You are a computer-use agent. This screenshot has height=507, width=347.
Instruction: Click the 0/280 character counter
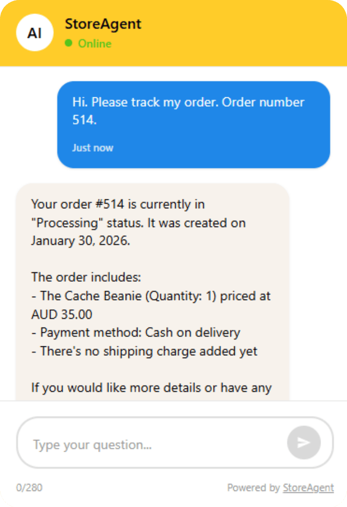pos(30,487)
